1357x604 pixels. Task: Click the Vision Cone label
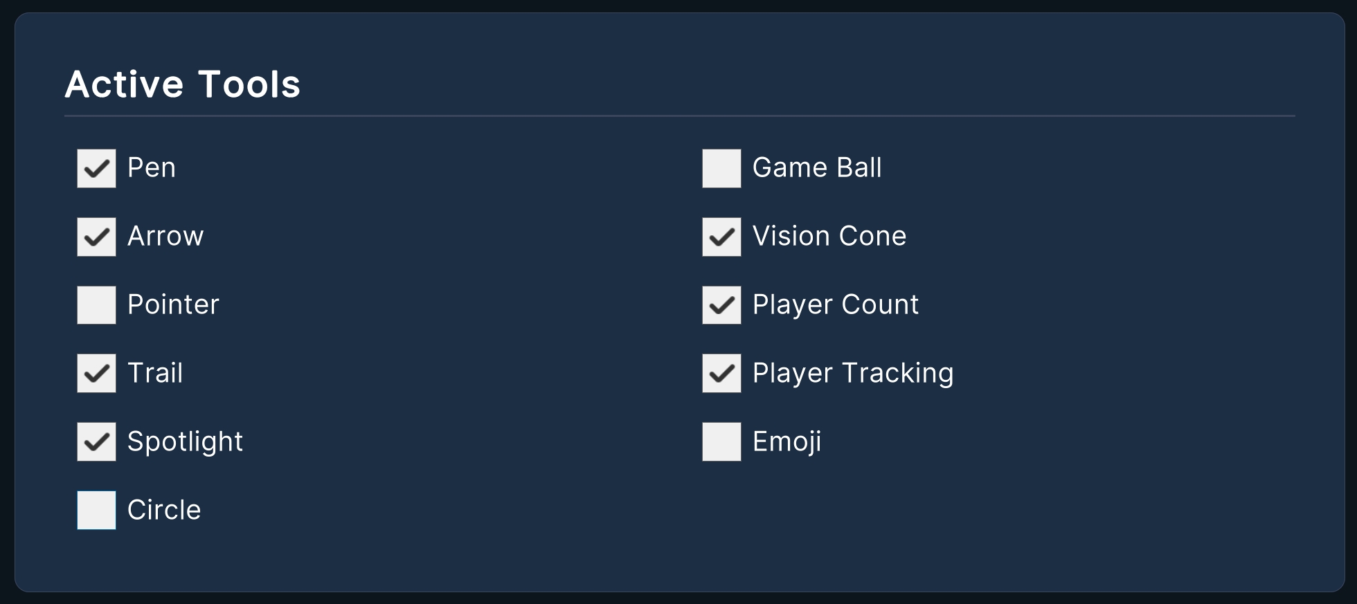coord(829,237)
